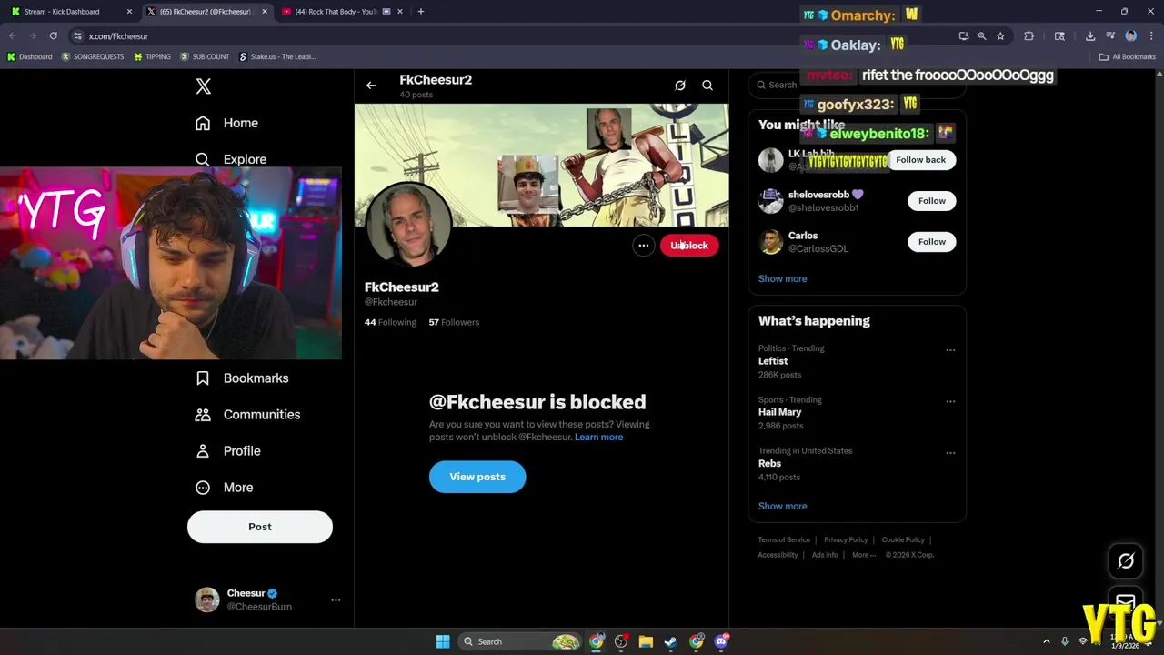Open the Chrome three-dot menu

[1151, 36]
